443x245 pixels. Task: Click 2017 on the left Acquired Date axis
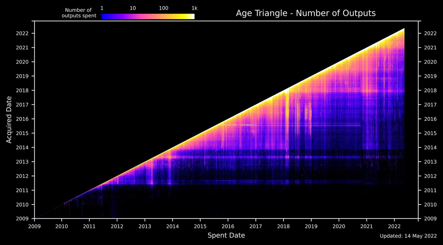(x=22, y=104)
